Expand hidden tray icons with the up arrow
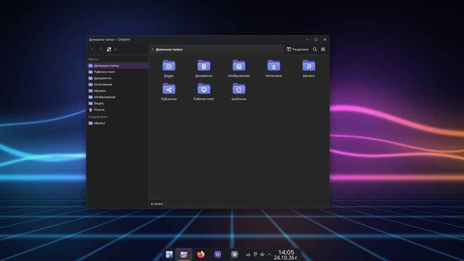Viewport: 464px width, 261px height. (269, 255)
